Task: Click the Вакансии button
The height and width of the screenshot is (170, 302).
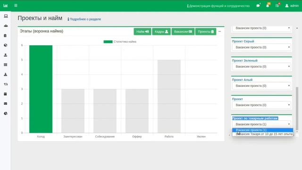Action: (183, 32)
